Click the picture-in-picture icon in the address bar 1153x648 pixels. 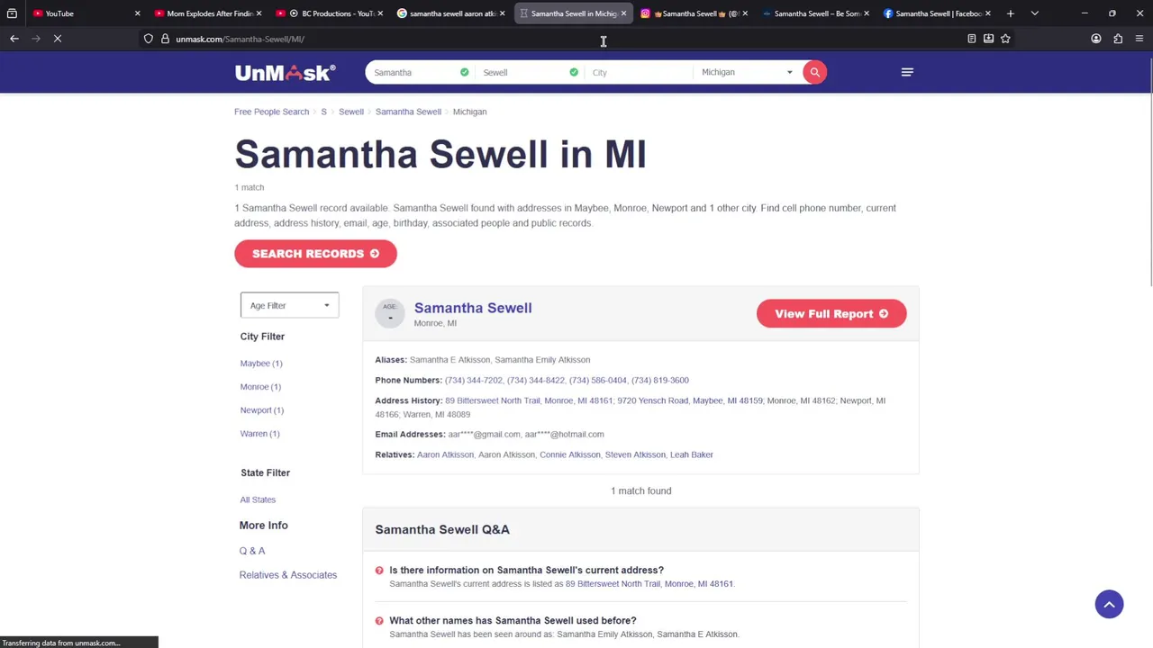click(988, 39)
